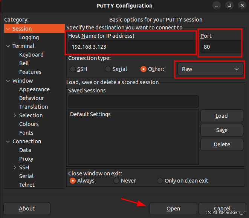Viewport: 249px width, 218px height.
Task: Open the Bell settings category
Action: [24, 63]
